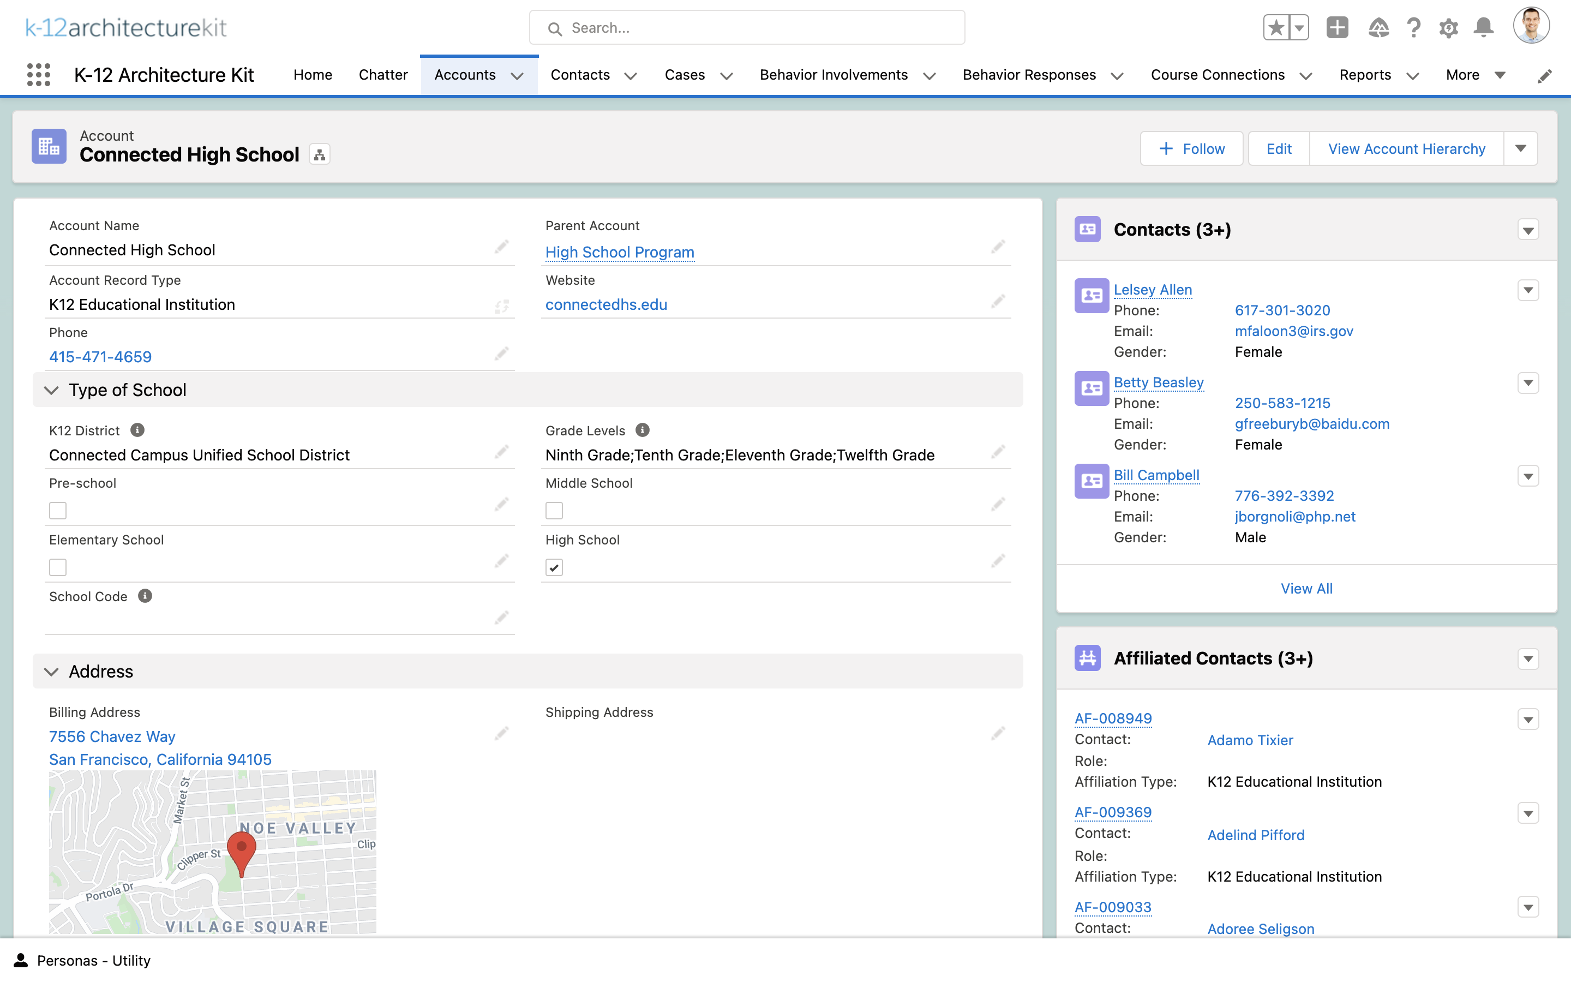Enable the Elementary School checkbox
1571x982 pixels.
58,567
